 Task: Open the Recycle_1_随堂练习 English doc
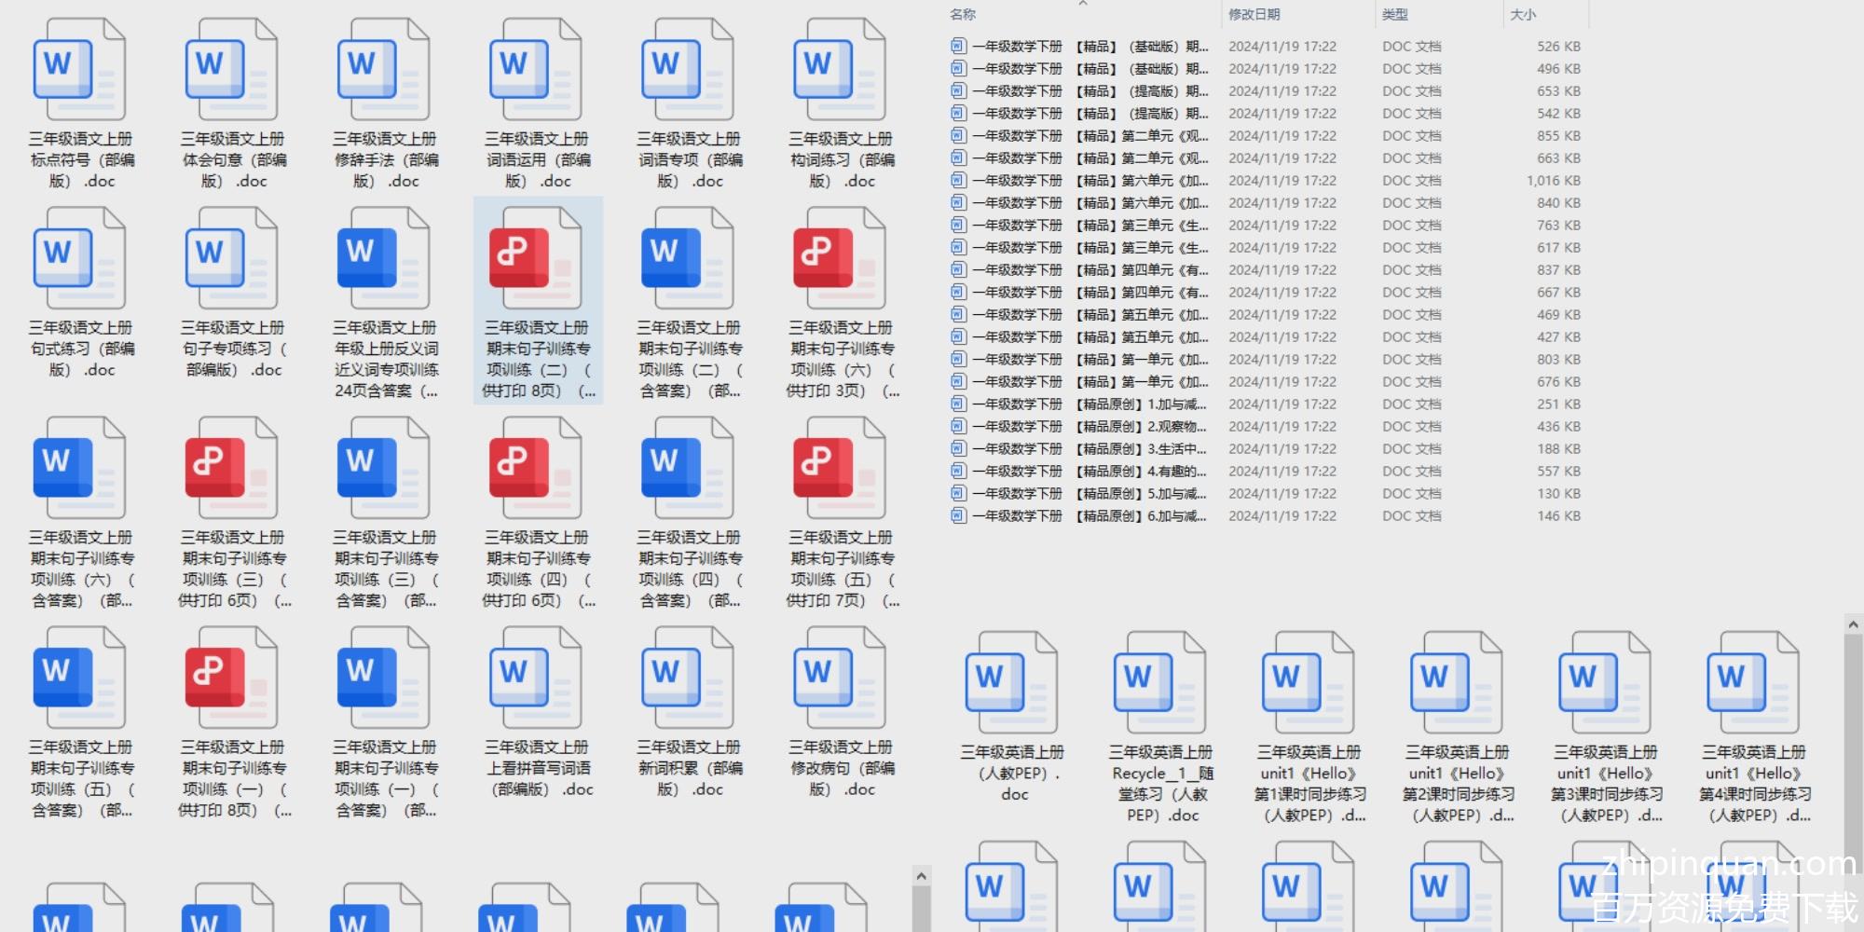tap(1159, 684)
